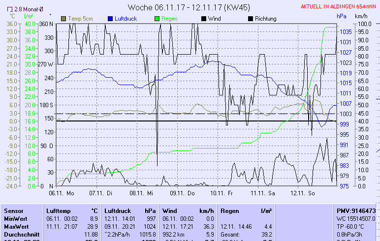Viewport: 380px width, 241px height.
Task: Open the AKTUELL IN ALDINGEN link
Action: click(x=340, y=6)
